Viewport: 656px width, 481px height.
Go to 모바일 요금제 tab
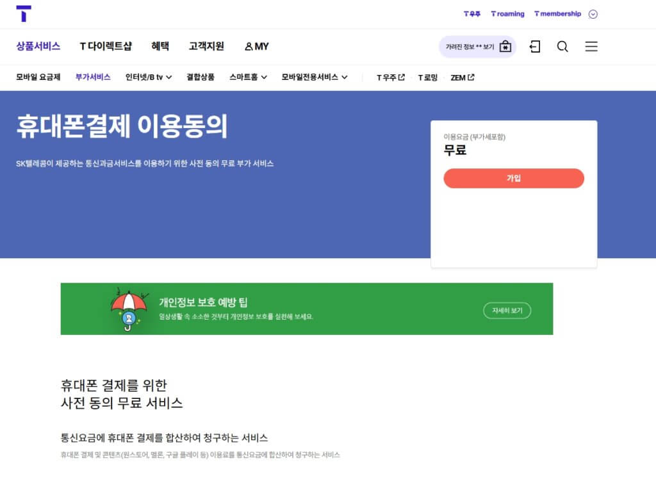click(38, 77)
